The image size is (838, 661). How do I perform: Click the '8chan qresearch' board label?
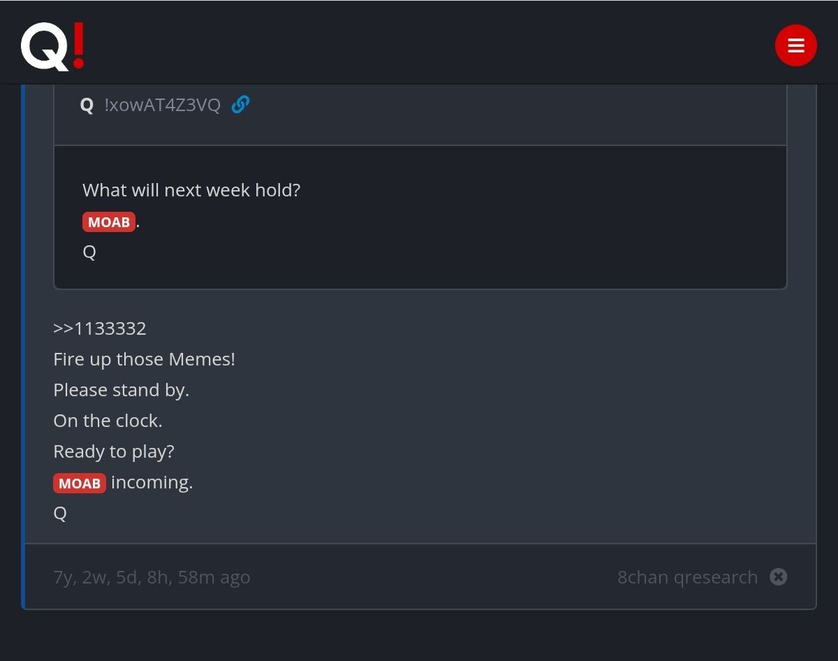687,577
